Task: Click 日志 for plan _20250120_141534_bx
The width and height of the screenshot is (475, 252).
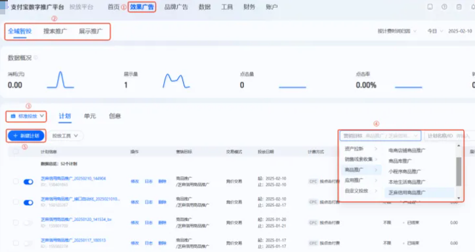Action: pyautogui.click(x=148, y=223)
